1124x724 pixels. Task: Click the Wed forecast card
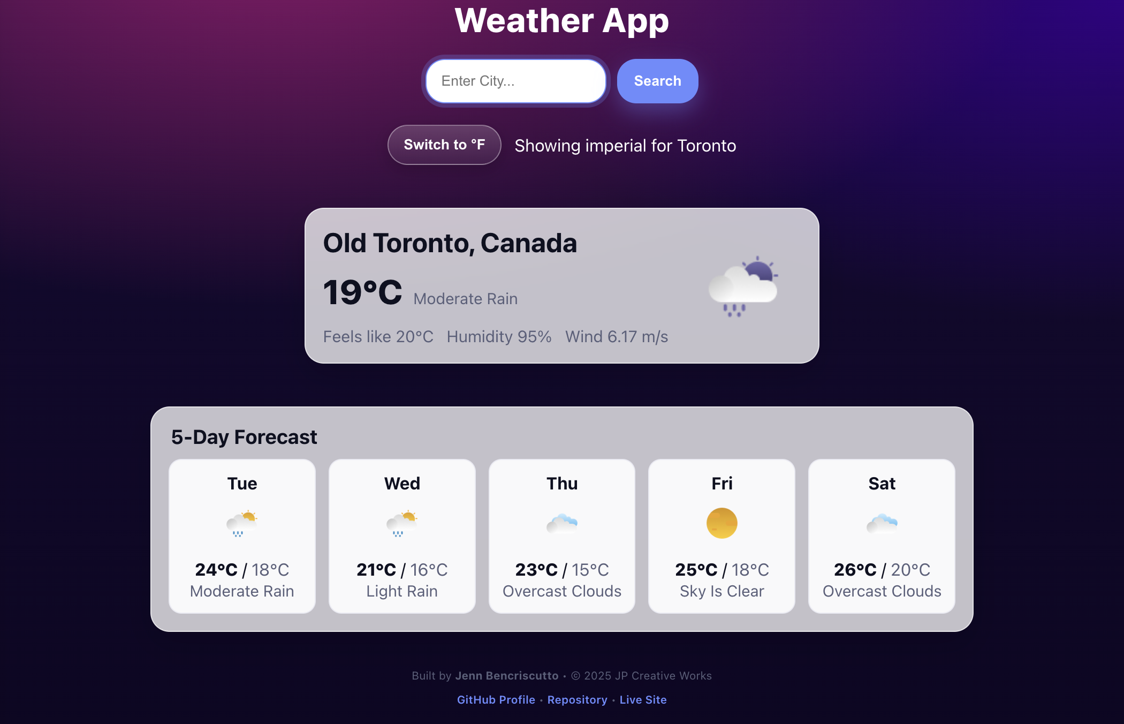(x=402, y=536)
